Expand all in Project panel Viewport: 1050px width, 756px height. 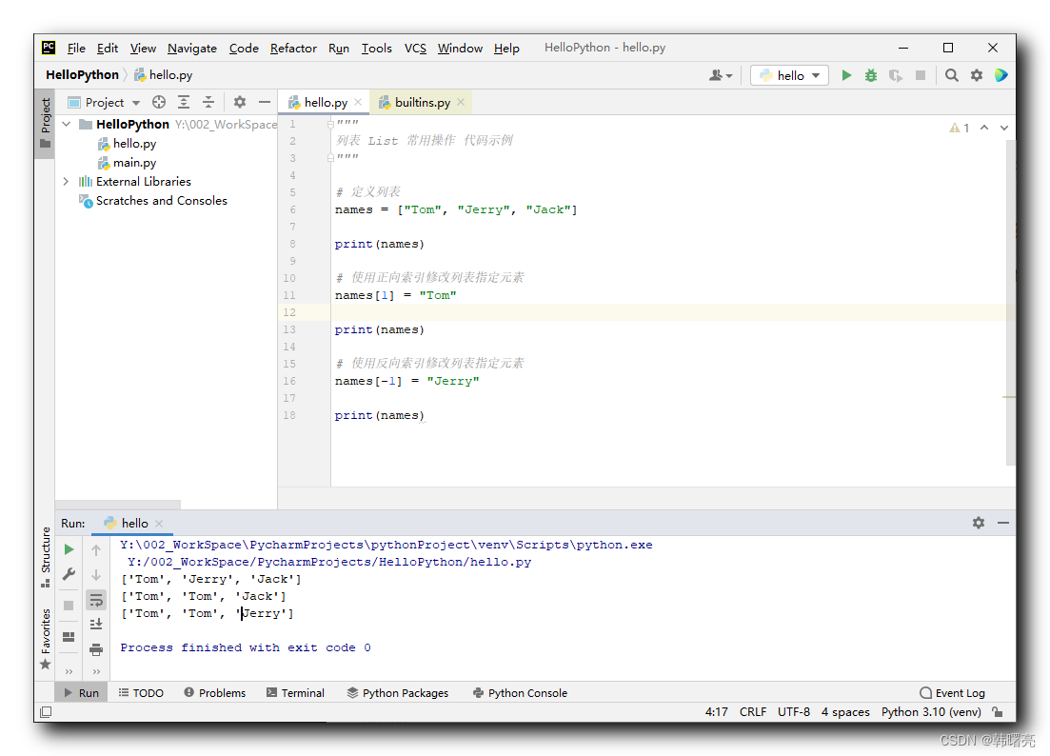(184, 102)
